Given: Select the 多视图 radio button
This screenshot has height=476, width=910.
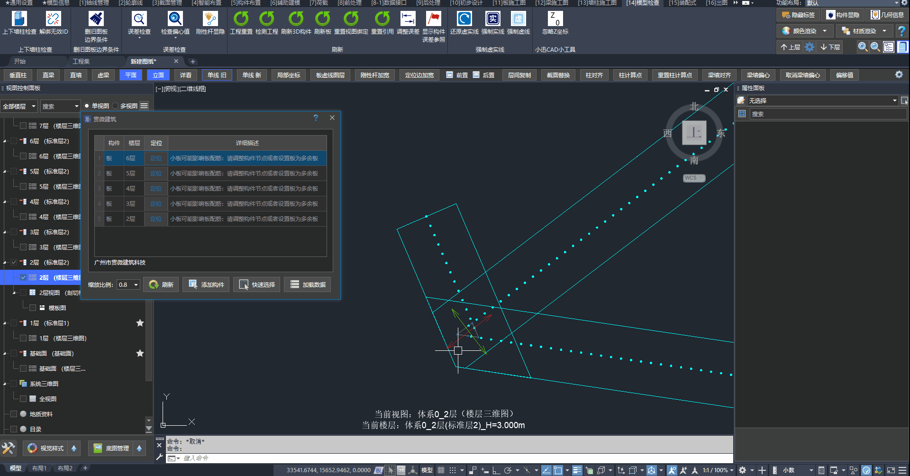Looking at the screenshot, I should tap(115, 106).
